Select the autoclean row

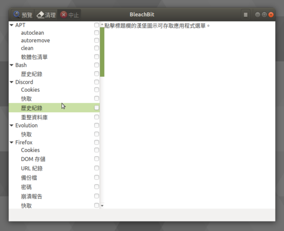pyautogui.click(x=54, y=33)
